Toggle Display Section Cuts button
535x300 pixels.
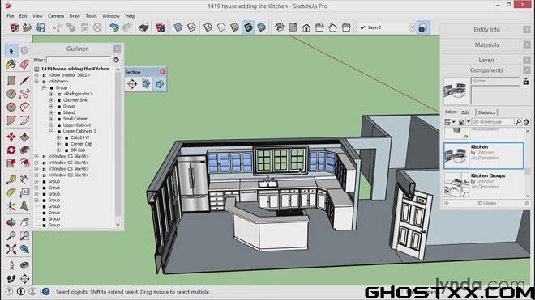click(x=160, y=84)
